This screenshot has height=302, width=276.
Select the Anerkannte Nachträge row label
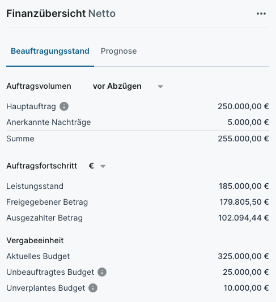tap(48, 122)
